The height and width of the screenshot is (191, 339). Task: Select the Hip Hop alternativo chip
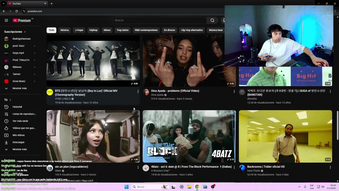click(x=192, y=30)
